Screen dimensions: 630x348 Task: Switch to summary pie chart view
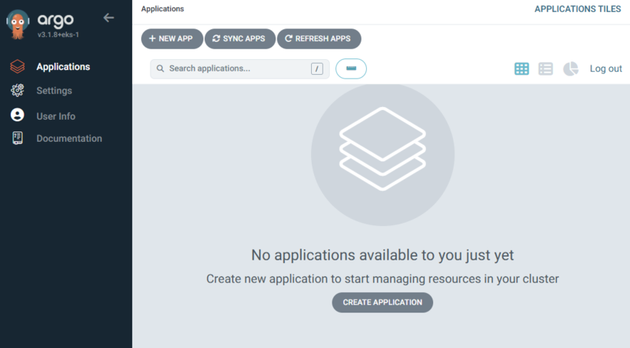tap(570, 68)
